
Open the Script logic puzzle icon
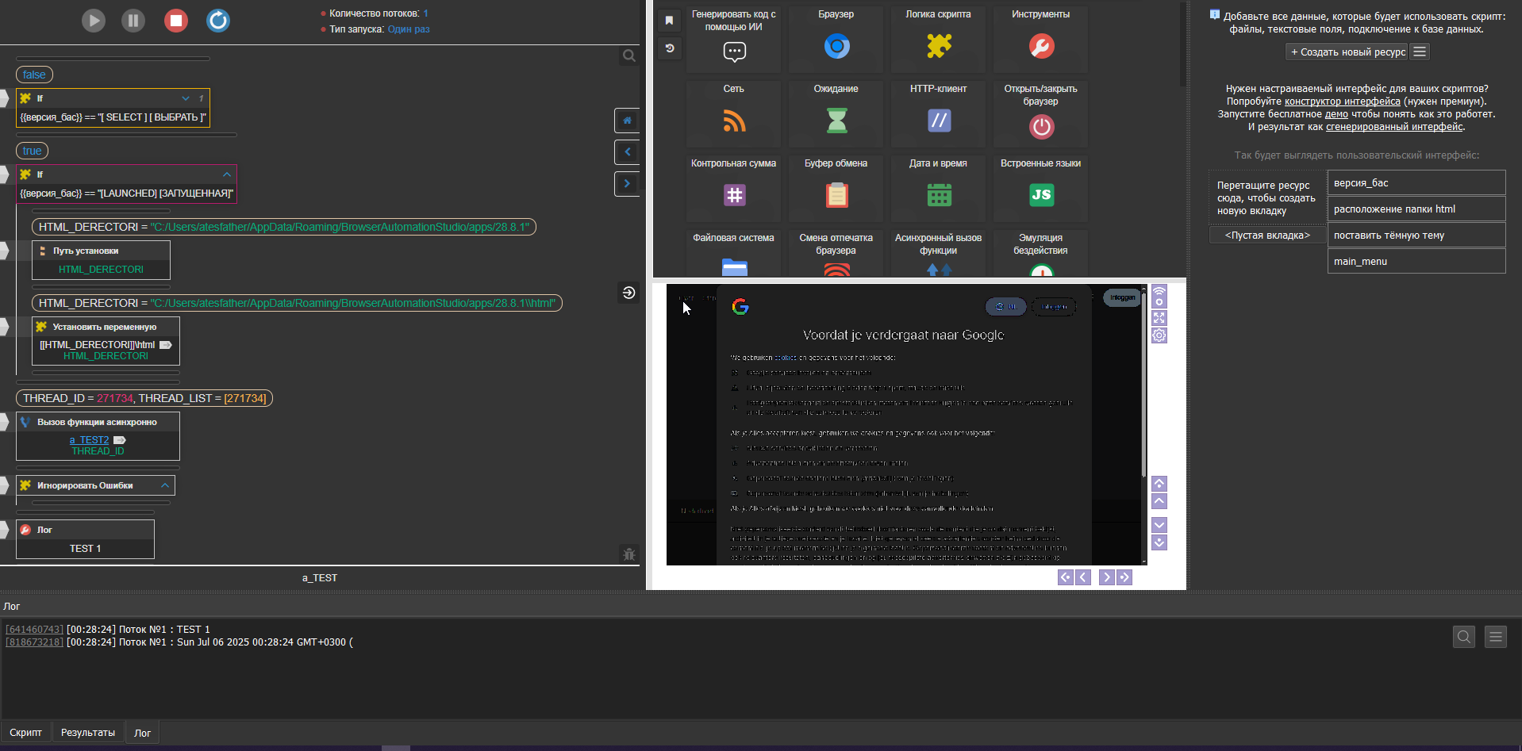pos(939,46)
